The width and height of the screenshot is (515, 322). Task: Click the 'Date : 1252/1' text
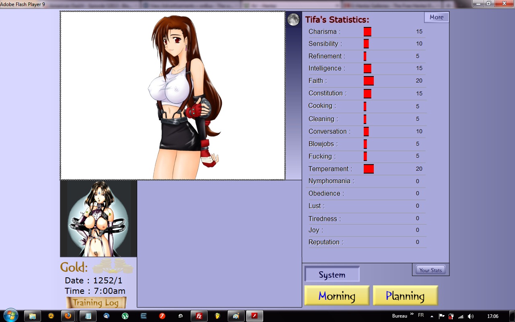click(x=93, y=280)
